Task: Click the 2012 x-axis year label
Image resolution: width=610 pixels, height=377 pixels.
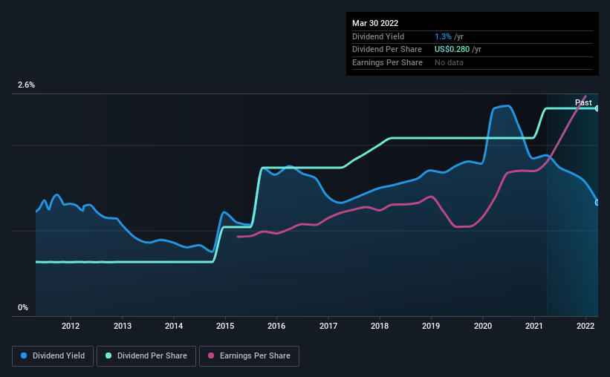Action: pos(71,326)
